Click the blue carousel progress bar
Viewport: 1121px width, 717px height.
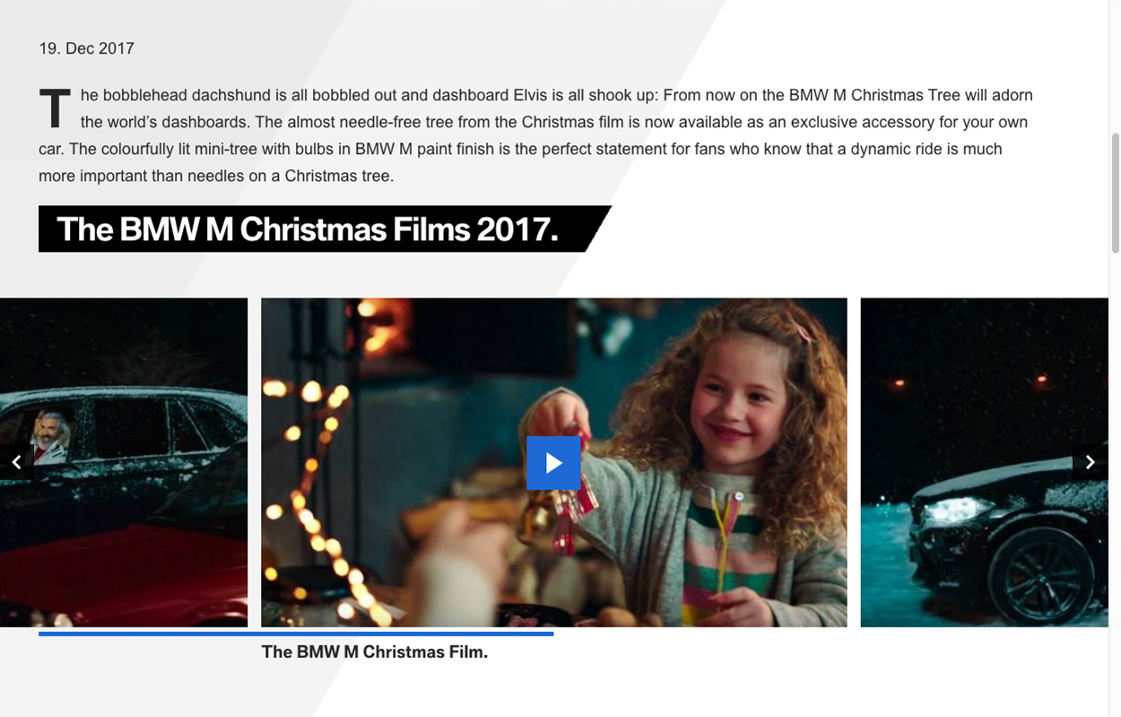[296, 634]
